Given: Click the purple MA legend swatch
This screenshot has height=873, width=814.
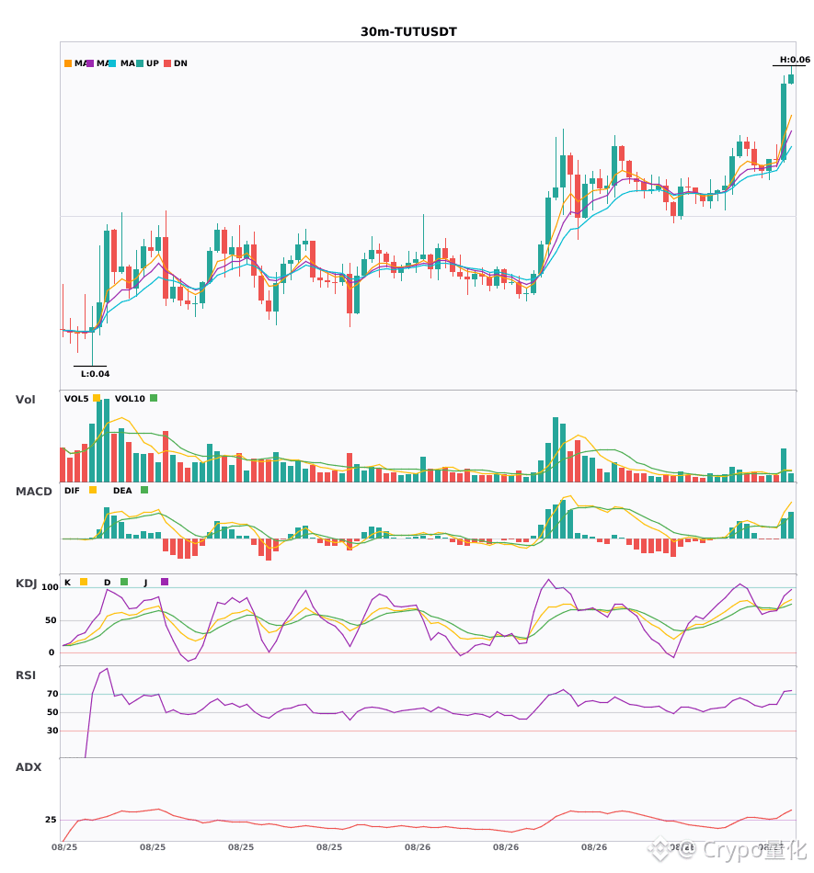Looking at the screenshot, I should click(x=90, y=63).
